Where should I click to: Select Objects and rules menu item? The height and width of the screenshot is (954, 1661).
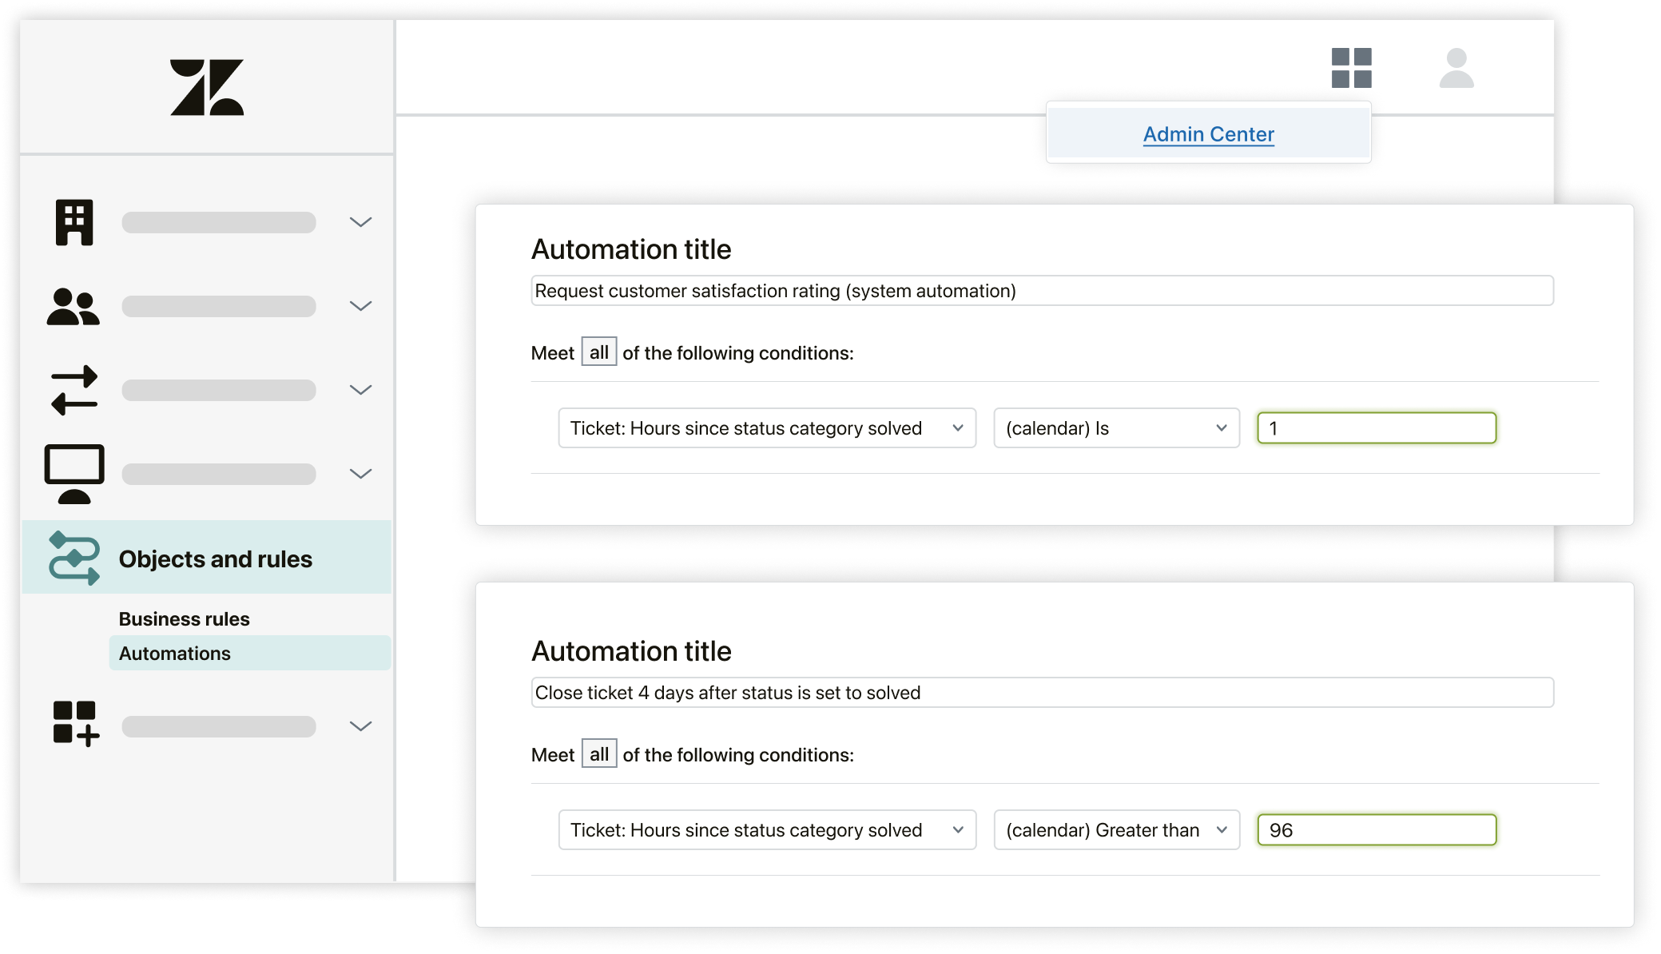pos(207,558)
